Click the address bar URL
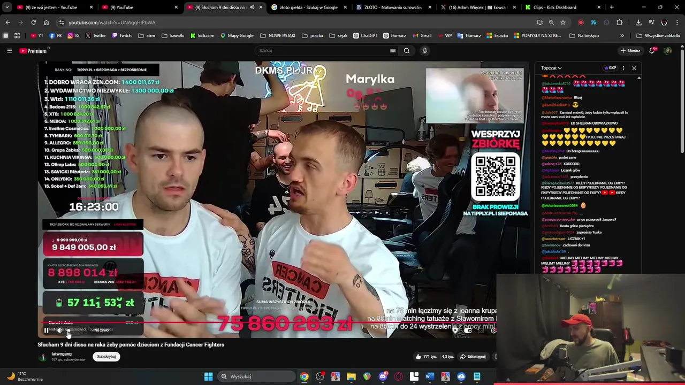Image resolution: width=685 pixels, height=385 pixels. [112, 22]
